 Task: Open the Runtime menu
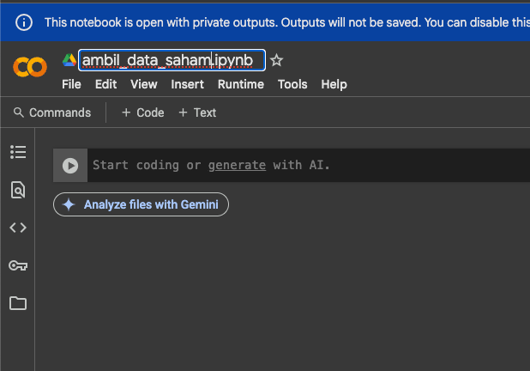point(241,84)
